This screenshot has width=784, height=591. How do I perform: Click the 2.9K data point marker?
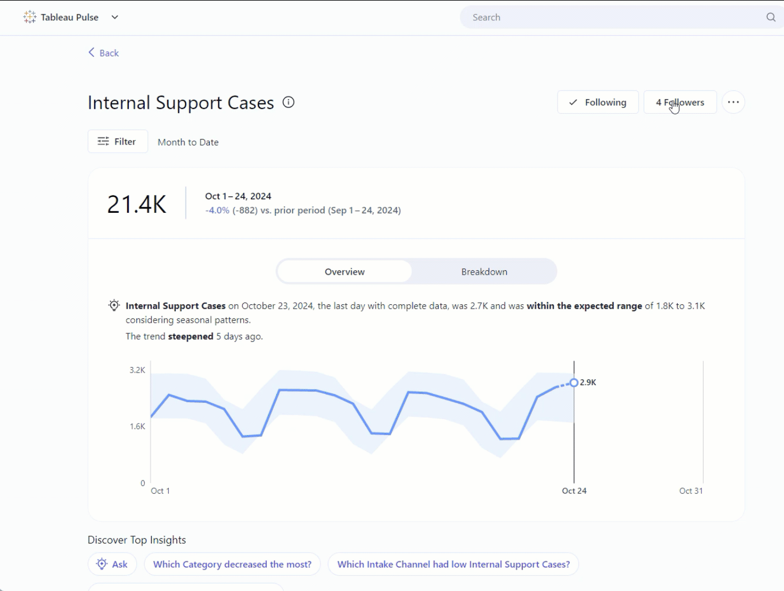click(574, 383)
